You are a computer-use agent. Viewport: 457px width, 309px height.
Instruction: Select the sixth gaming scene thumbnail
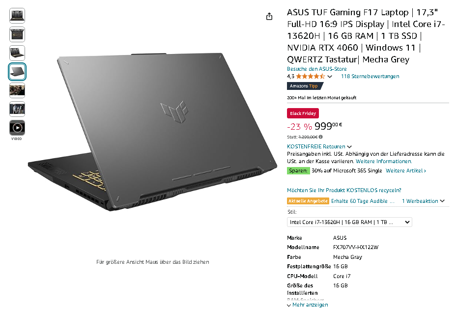17,109
